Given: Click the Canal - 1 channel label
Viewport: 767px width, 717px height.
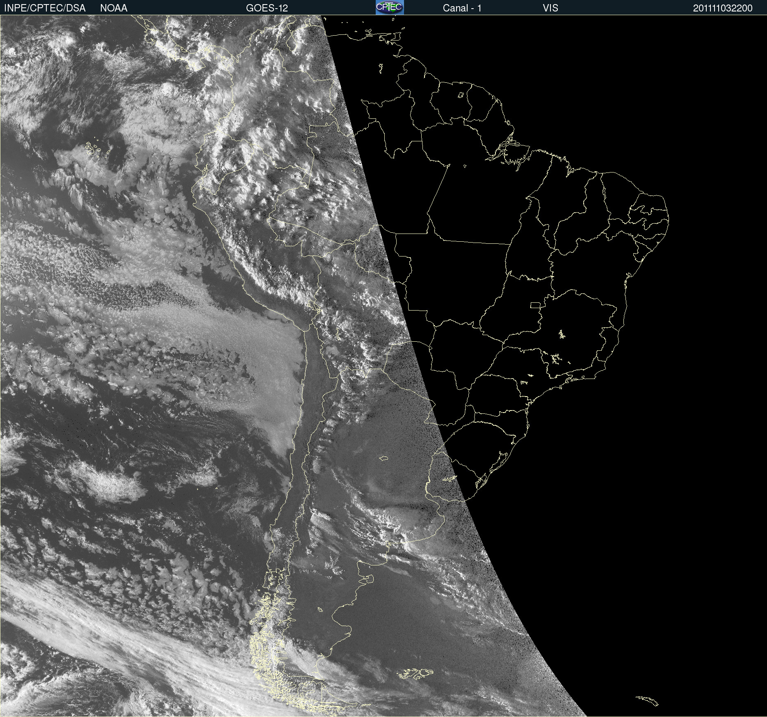Looking at the screenshot, I should point(462,8).
